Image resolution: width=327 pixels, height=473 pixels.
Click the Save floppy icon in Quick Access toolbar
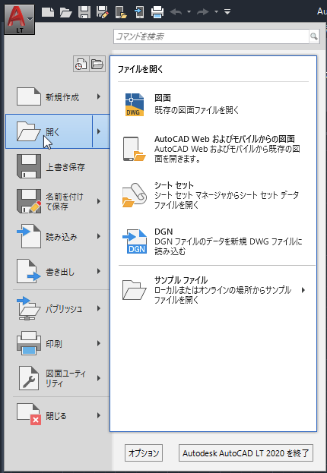[x=84, y=12]
